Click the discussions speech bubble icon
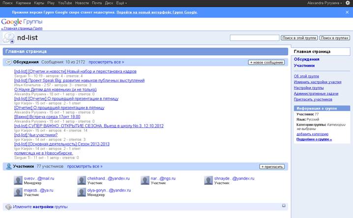Screen dimensions: 353x218 click(x=8, y=62)
